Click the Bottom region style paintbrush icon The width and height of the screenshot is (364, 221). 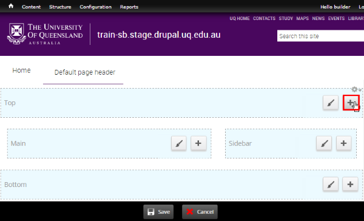tap(331, 185)
